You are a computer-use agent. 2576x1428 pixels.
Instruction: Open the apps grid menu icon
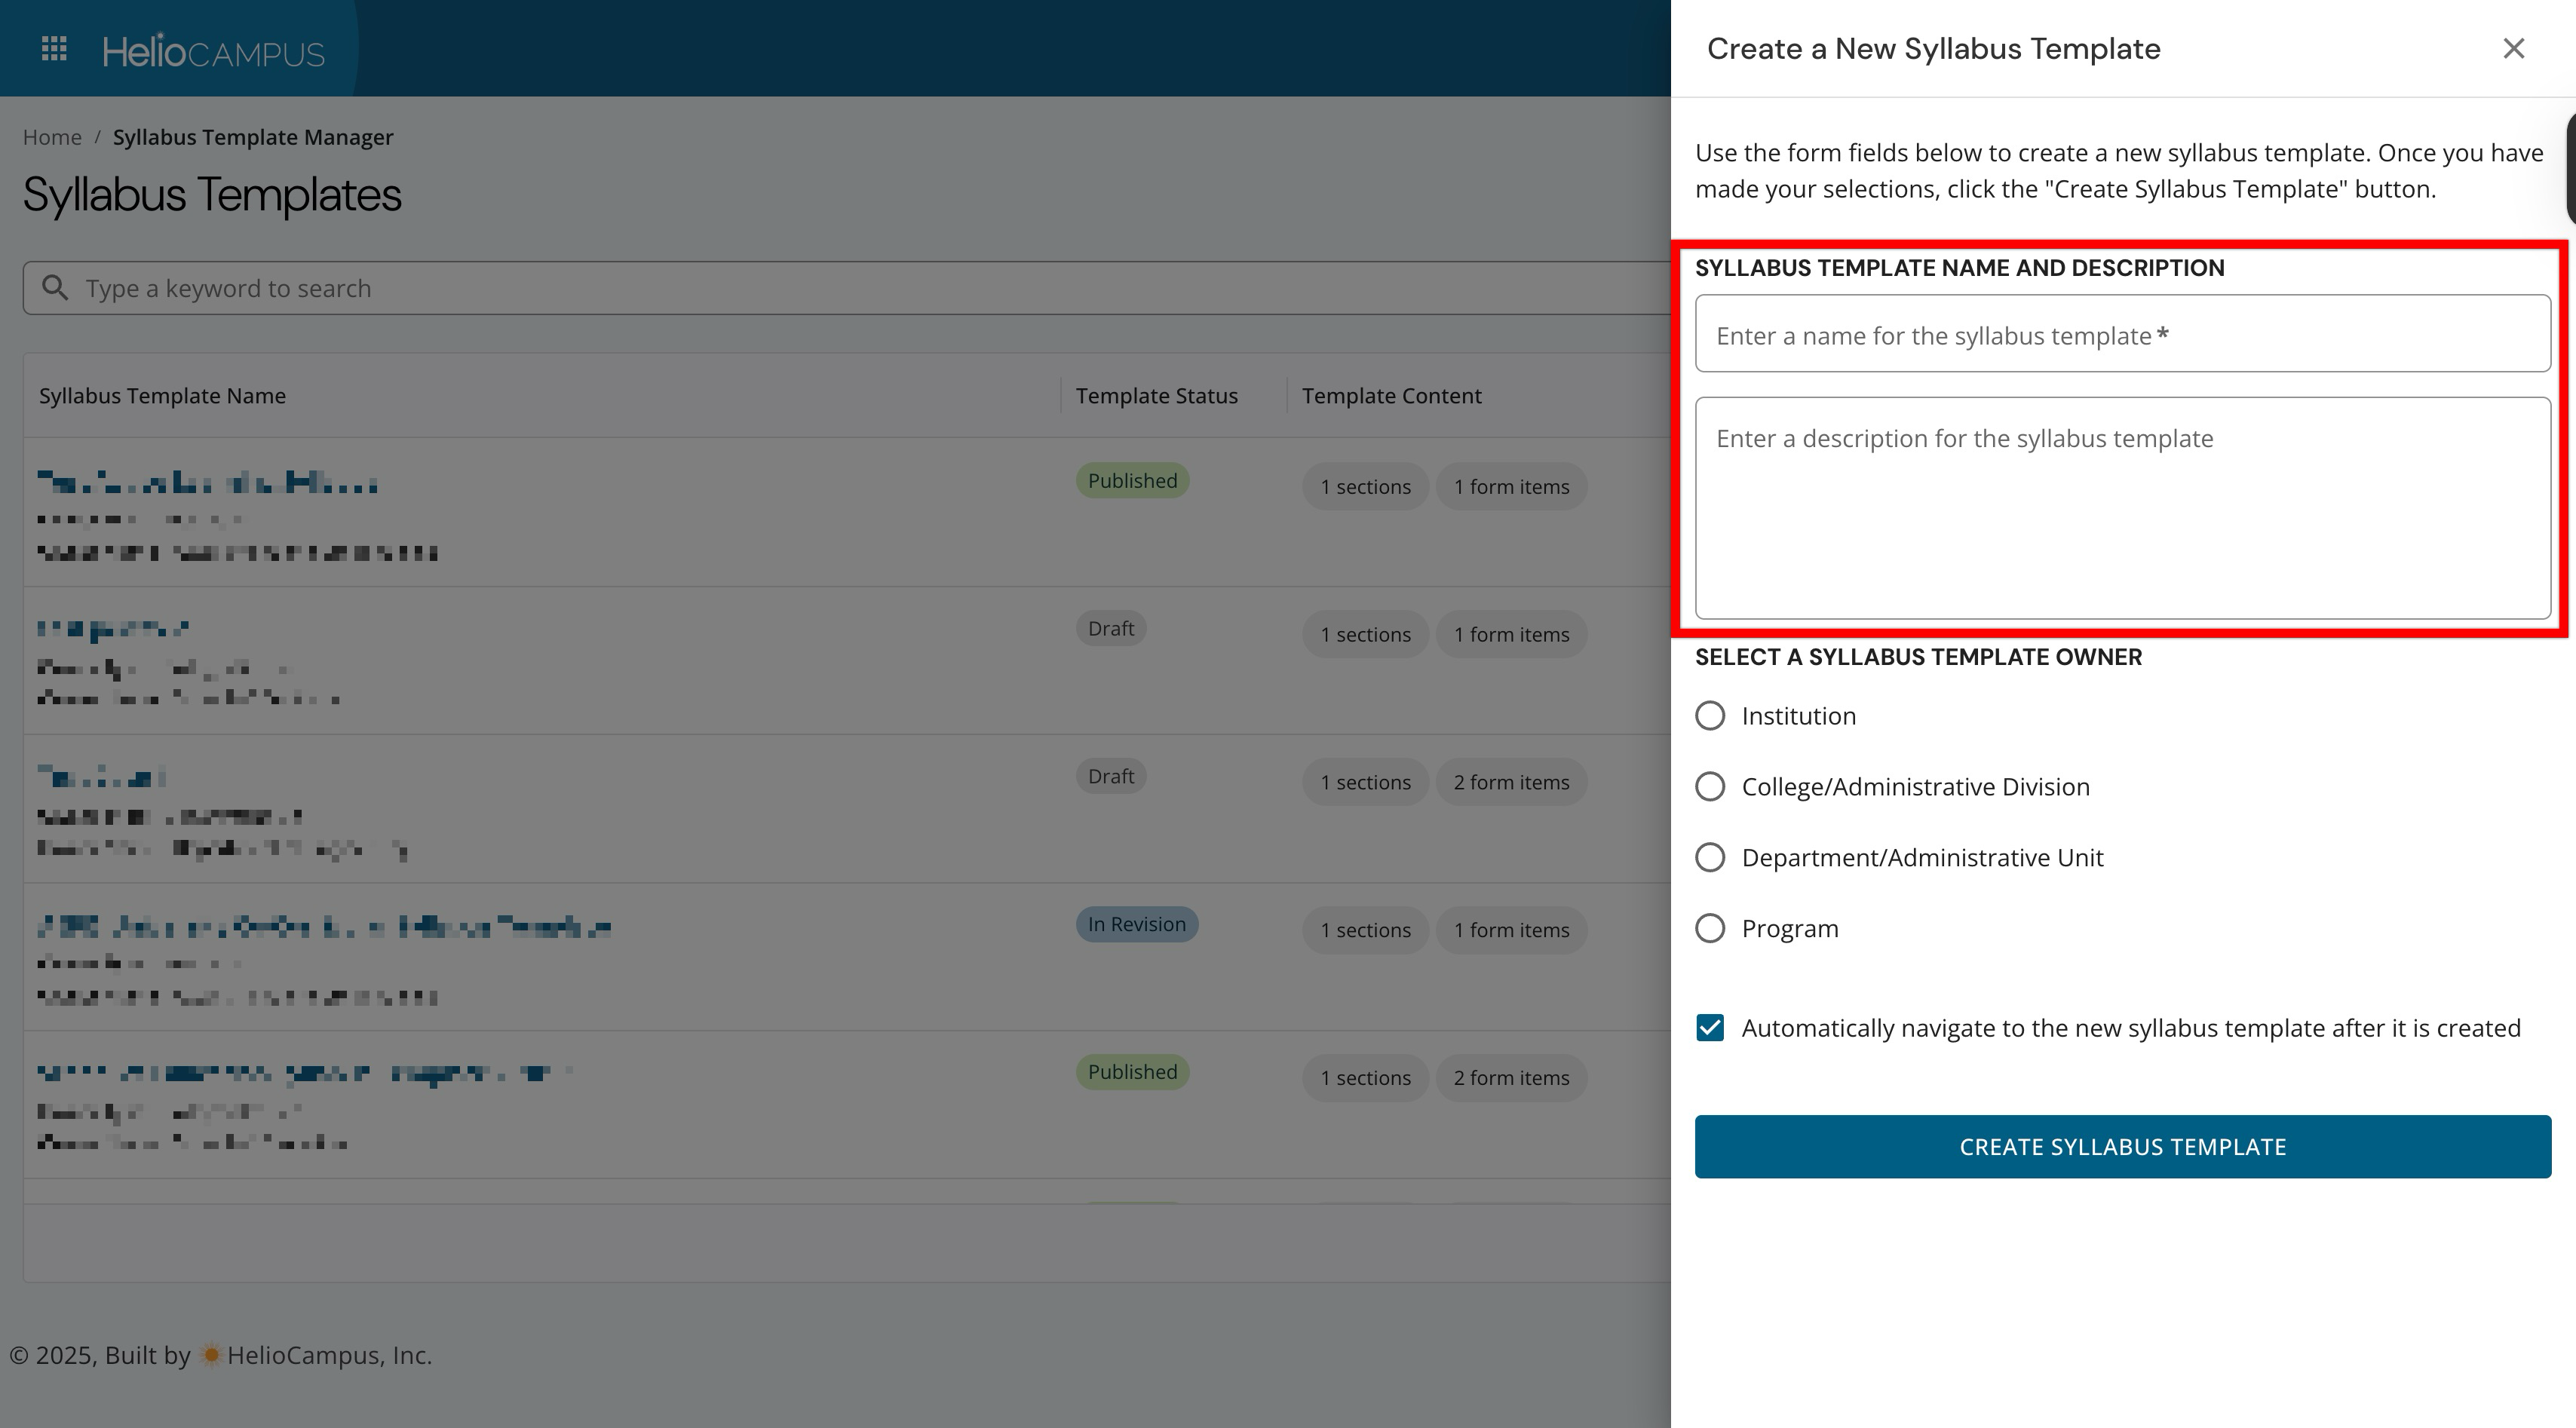(x=54, y=49)
